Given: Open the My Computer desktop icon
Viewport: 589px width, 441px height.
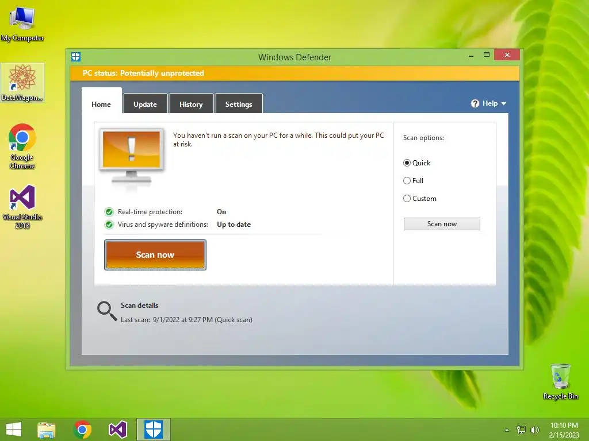Looking at the screenshot, I should point(22,23).
